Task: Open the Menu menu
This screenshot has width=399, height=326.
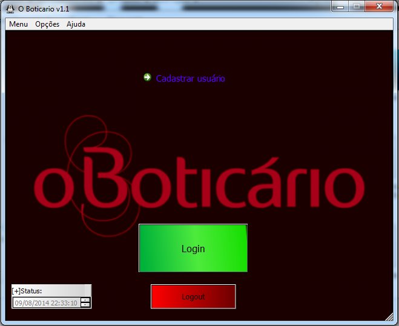Action: click(x=18, y=24)
